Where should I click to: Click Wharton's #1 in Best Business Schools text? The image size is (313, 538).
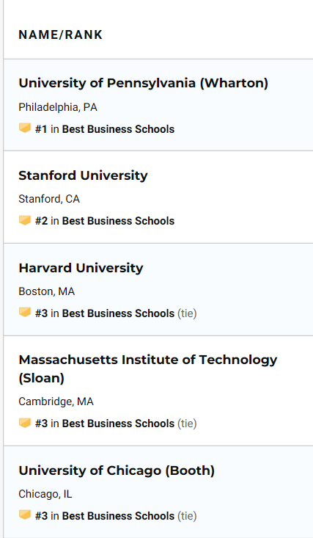coord(105,129)
